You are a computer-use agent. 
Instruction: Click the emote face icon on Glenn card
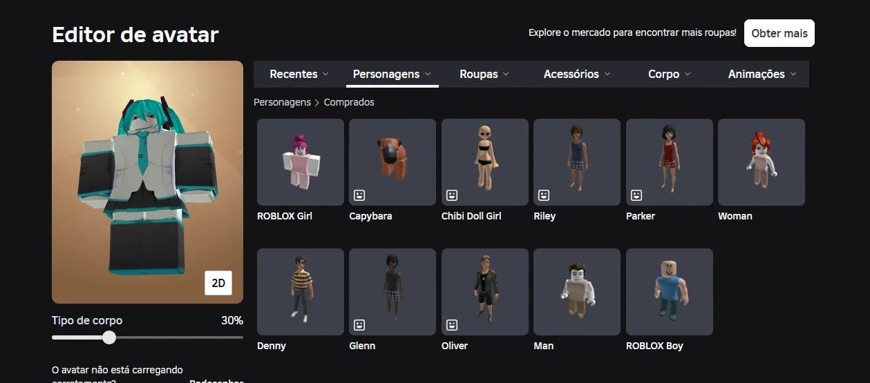click(359, 324)
